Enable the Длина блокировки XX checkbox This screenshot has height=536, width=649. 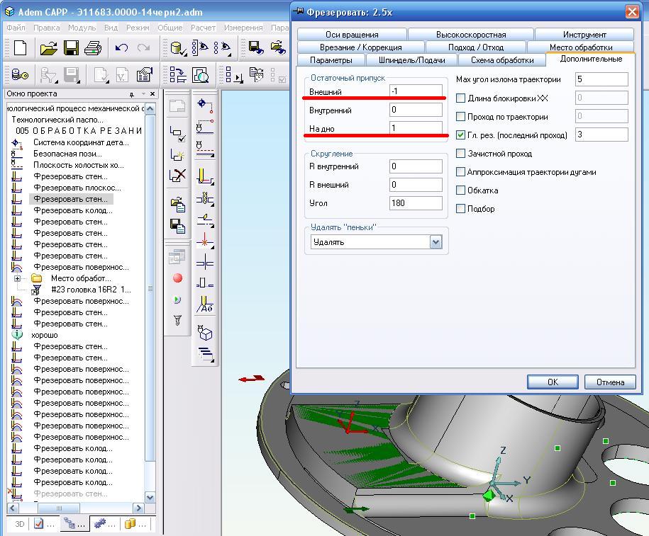[x=460, y=98]
